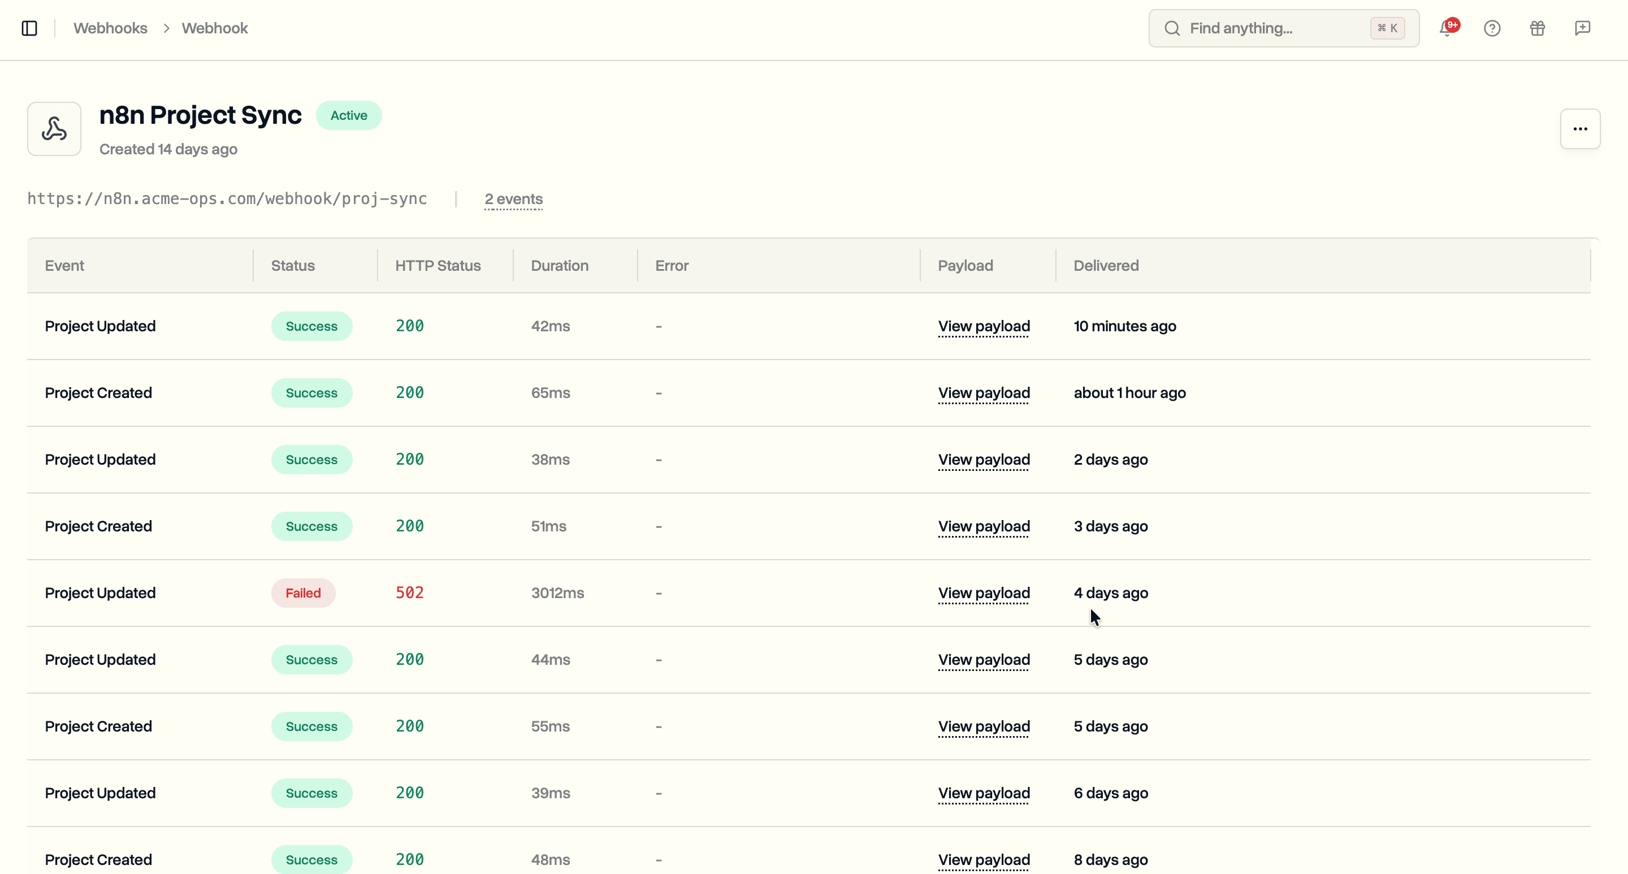
Task: View payload delivered 10 minutes ago
Action: click(x=984, y=326)
